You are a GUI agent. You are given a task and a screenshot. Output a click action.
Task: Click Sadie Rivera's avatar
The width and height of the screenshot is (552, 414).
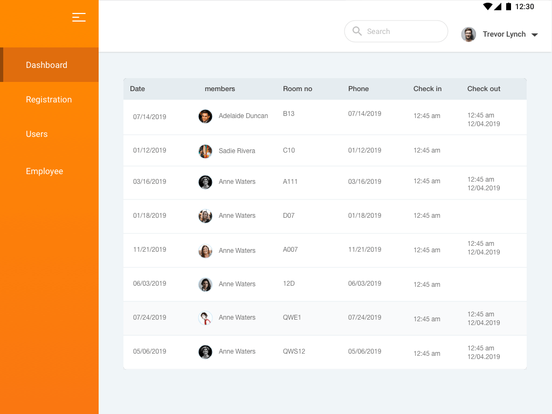[205, 151]
